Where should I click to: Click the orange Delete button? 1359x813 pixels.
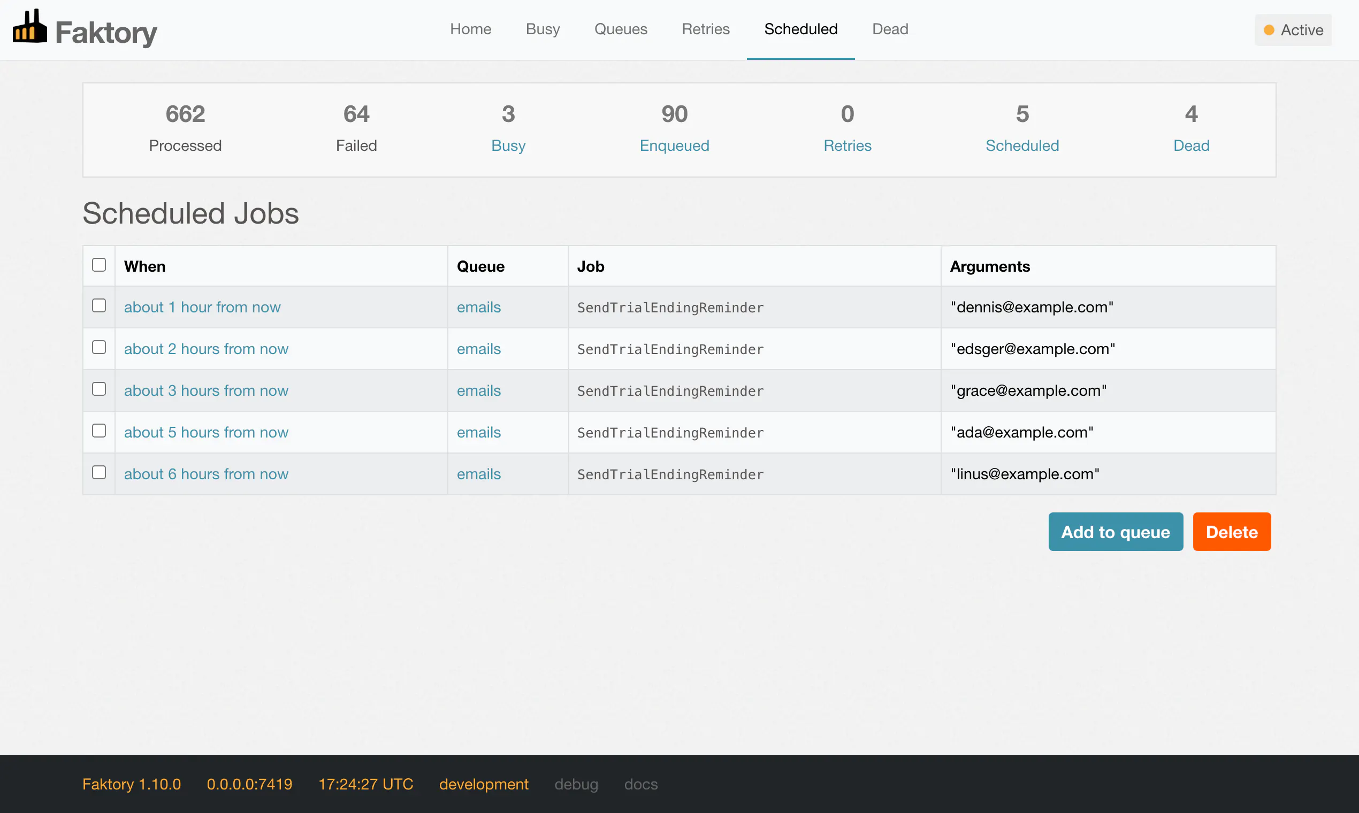coord(1232,532)
